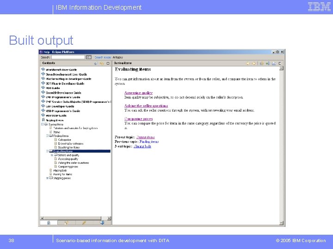The height and width of the screenshot is (249, 333).
Task: Expand the Sellers and quality node
Action: [52, 155]
